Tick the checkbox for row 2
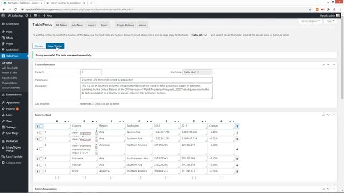Viewport: 344px width, 193px height. 41,132
